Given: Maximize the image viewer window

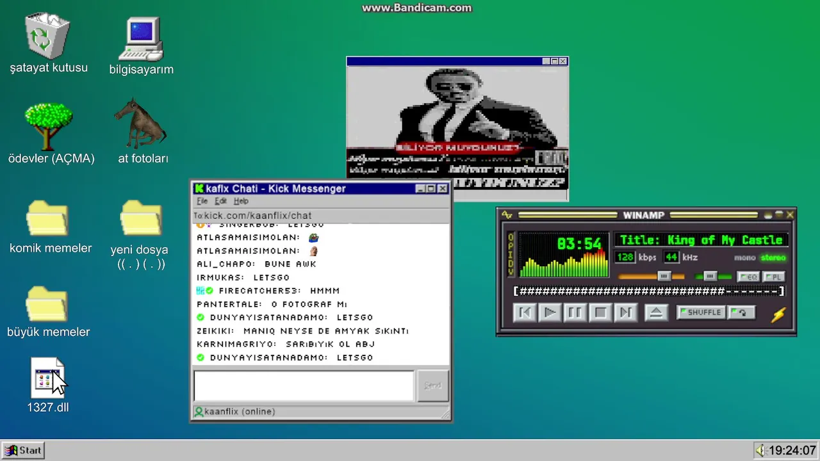Looking at the screenshot, I should click(554, 61).
